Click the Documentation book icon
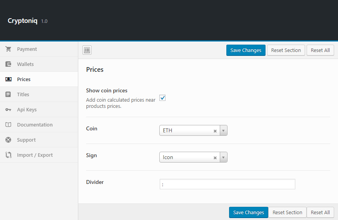This screenshot has width=338, height=220. (8, 125)
